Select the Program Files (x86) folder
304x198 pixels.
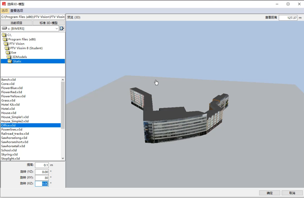19,39
